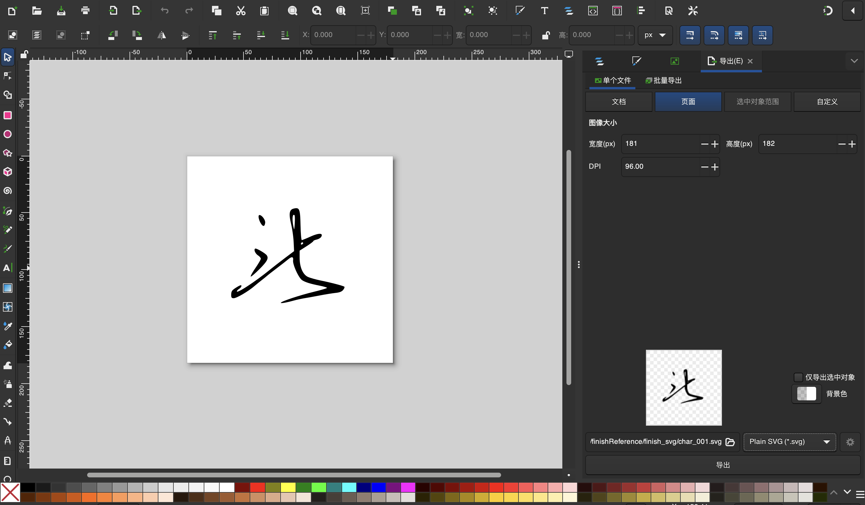Select the Node editing tool
The image size is (865, 505).
[x=8, y=76]
